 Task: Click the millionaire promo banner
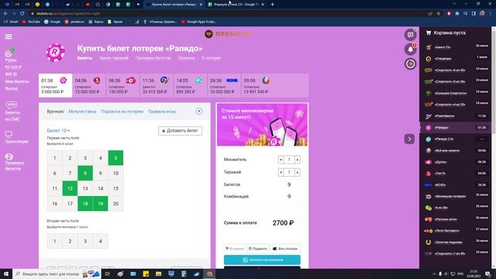[262, 126]
